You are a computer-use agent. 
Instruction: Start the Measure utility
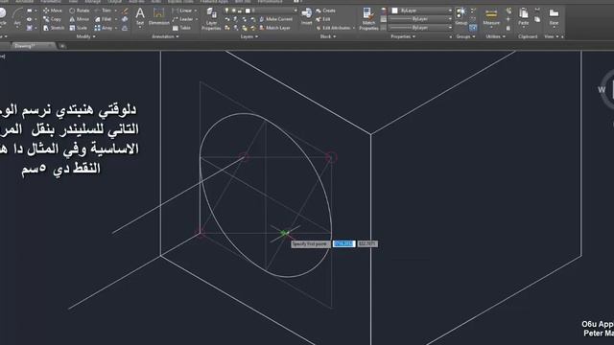click(491, 17)
